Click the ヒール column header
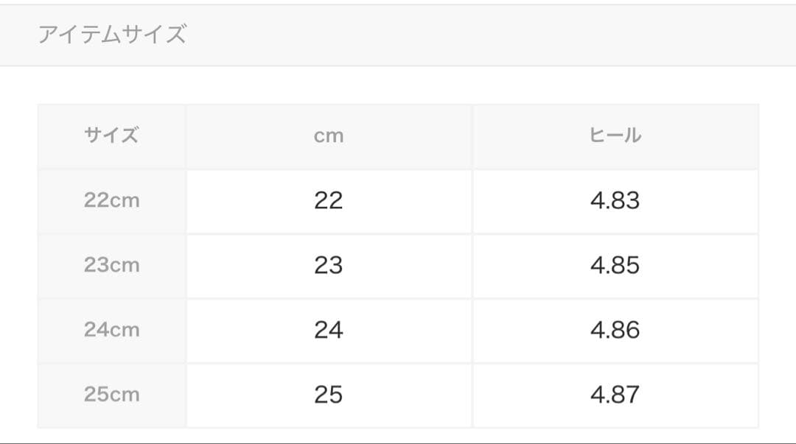Screen dimensions: 796x444 [x=615, y=135]
